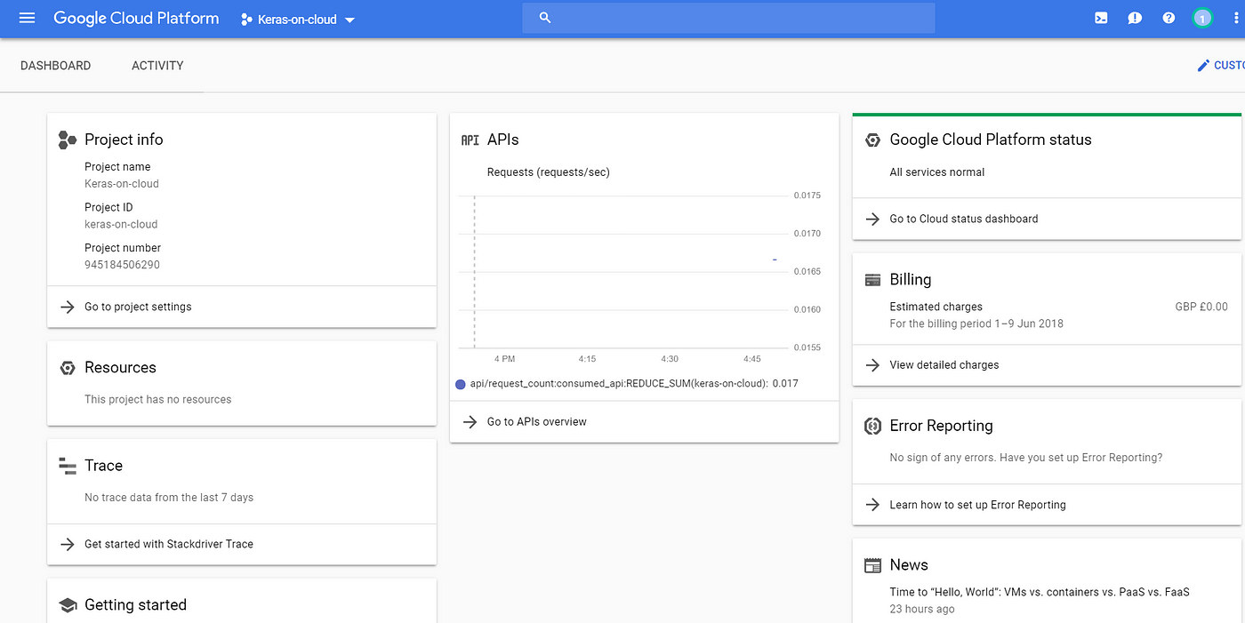Expand the Keras-on-cloud project selector dropdown
Screen dimensions: 1245x623
coord(298,19)
